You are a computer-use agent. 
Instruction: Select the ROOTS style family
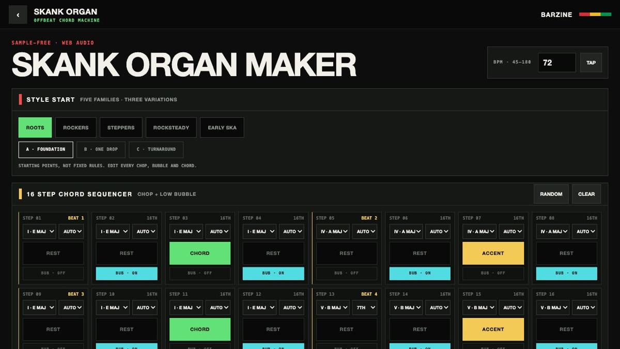coord(35,128)
